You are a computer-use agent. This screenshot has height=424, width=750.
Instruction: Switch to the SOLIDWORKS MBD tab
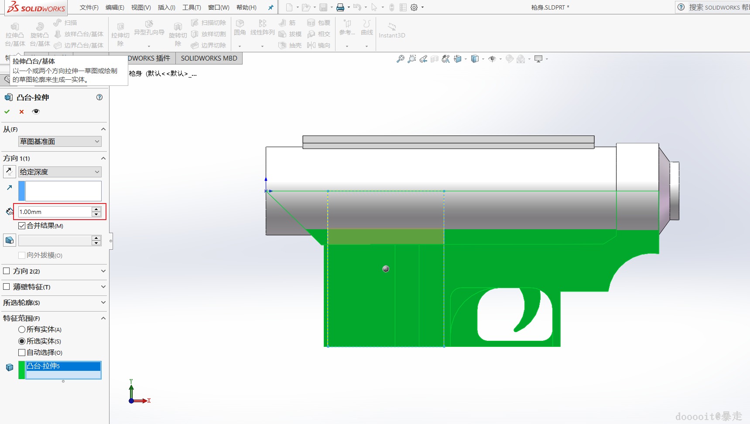pyautogui.click(x=209, y=58)
